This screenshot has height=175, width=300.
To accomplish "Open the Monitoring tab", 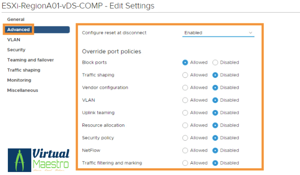I will [x=19, y=80].
